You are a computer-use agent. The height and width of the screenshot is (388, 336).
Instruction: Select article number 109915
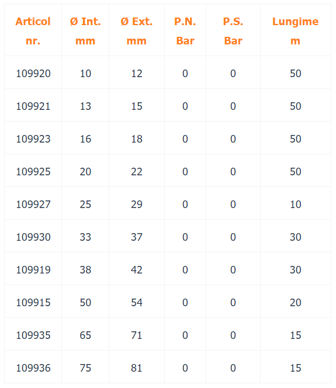(33, 302)
